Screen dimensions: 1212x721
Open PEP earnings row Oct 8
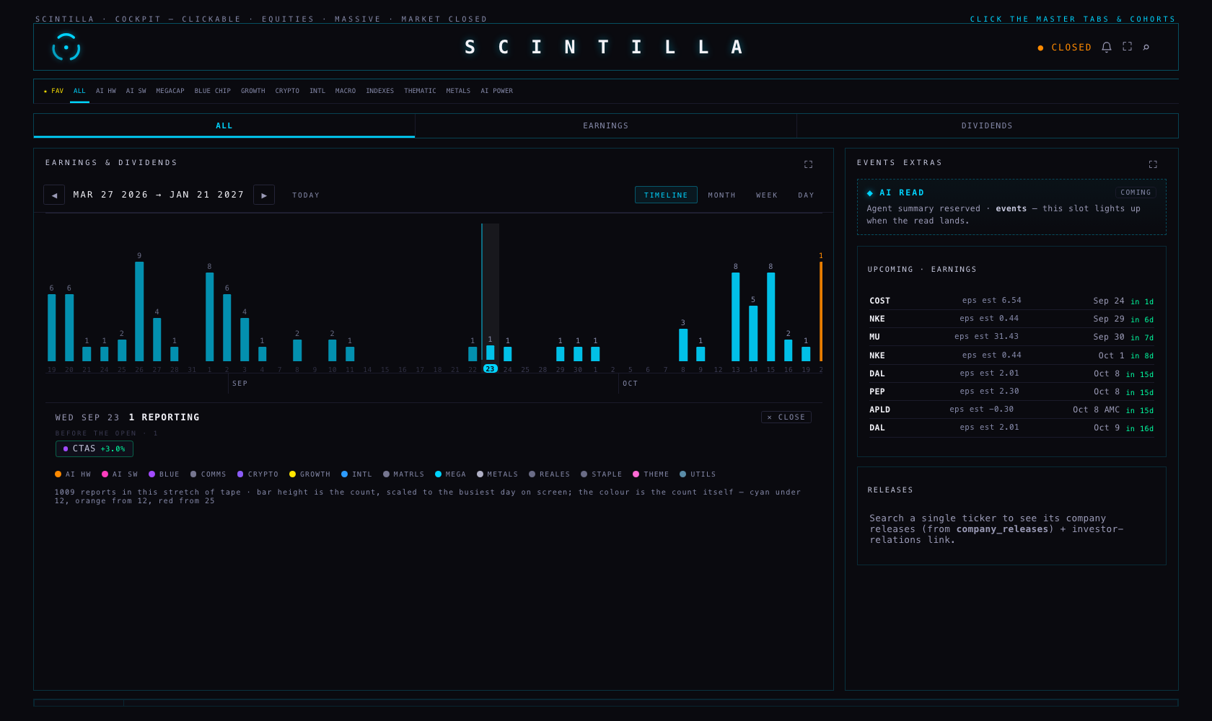pos(1011,392)
